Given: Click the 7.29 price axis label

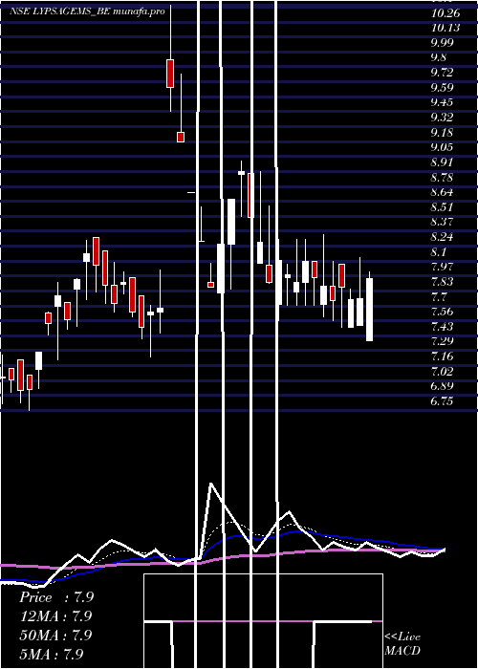Looking at the screenshot, I should pyautogui.click(x=442, y=341).
